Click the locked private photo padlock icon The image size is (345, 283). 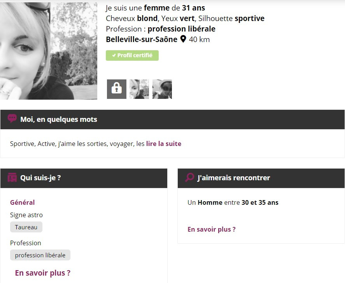[117, 89]
